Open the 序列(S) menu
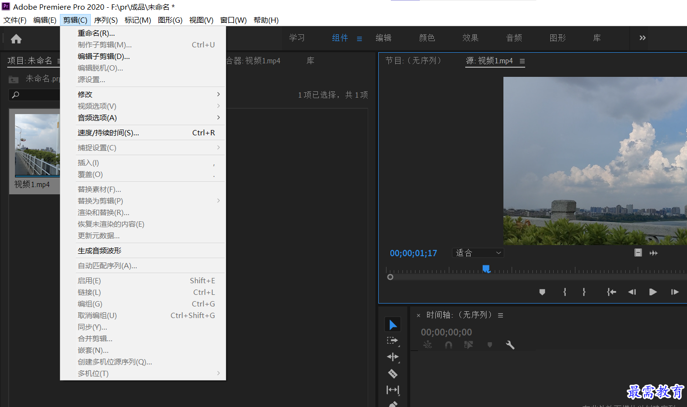 pyautogui.click(x=106, y=20)
